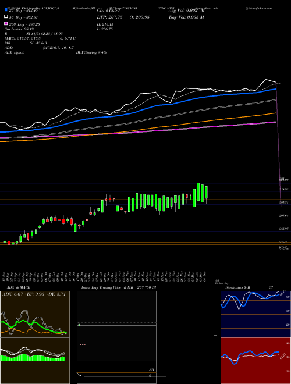Click the 'H: 210.15' high value
The width and height of the screenshot is (291, 384).
(x=105, y=24)
